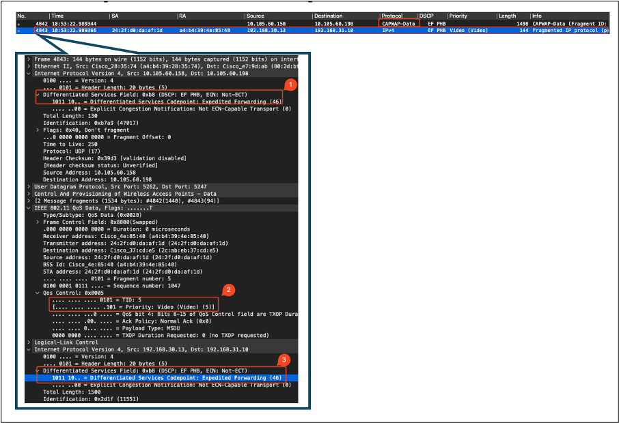Select STA address 24:2f:d0:da:af:1d line
Screen dimensions: 619x423
point(122,272)
